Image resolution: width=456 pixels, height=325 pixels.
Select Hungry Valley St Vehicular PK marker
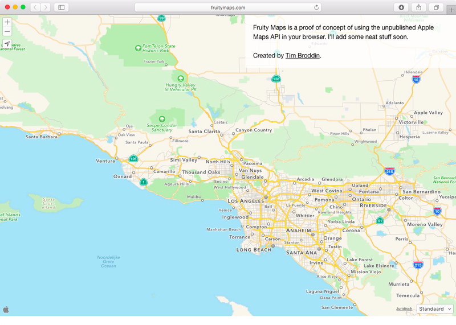click(x=181, y=79)
